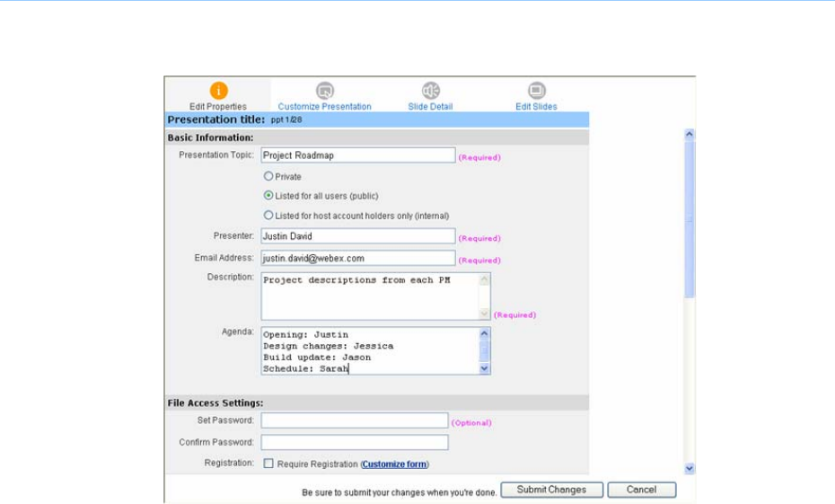The height and width of the screenshot is (504, 835).
Task: Click into the Presenter name field
Action: tap(358, 236)
